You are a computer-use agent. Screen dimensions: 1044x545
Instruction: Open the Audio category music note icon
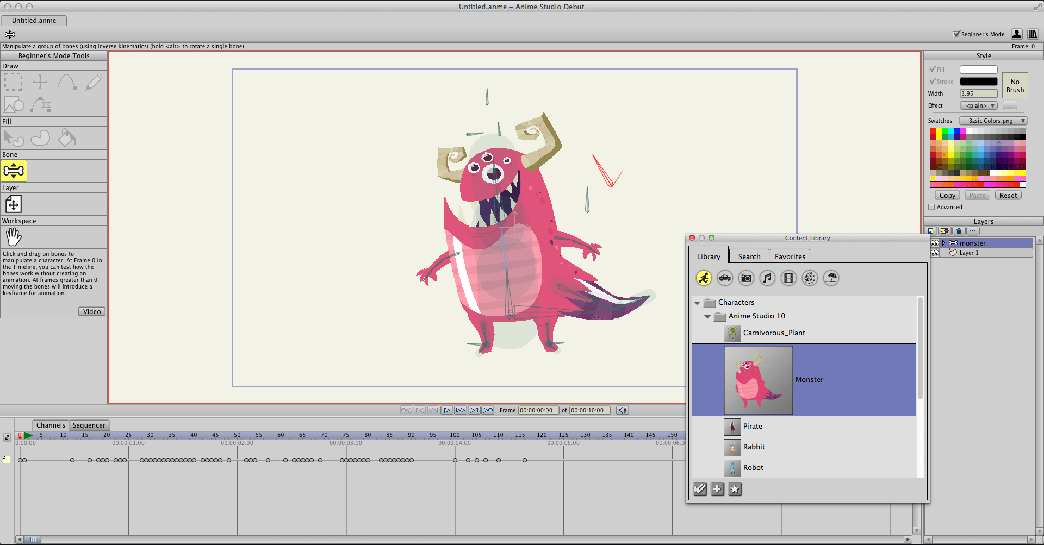click(767, 278)
